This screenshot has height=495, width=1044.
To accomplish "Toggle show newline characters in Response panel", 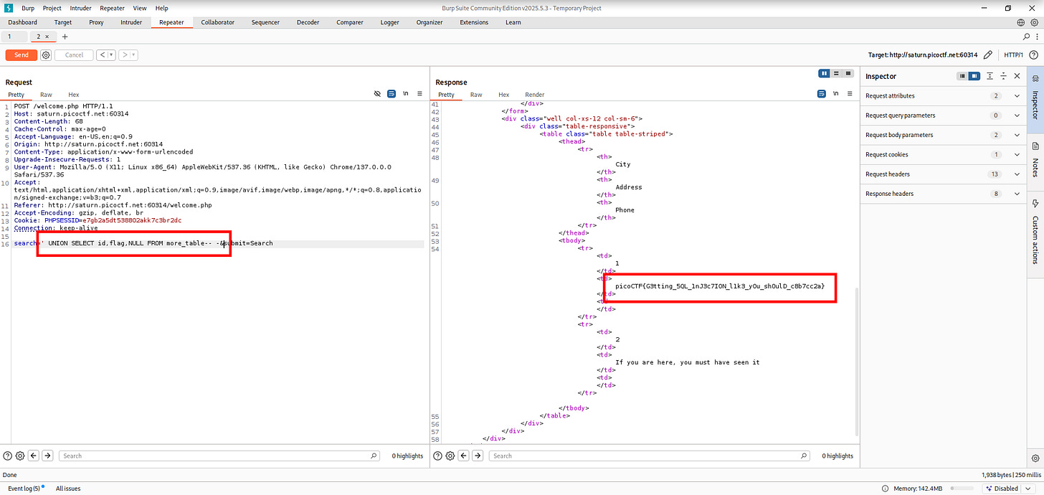I will [836, 94].
